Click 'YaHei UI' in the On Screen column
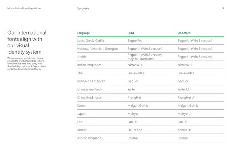231x149 pixels. coord(183,89)
